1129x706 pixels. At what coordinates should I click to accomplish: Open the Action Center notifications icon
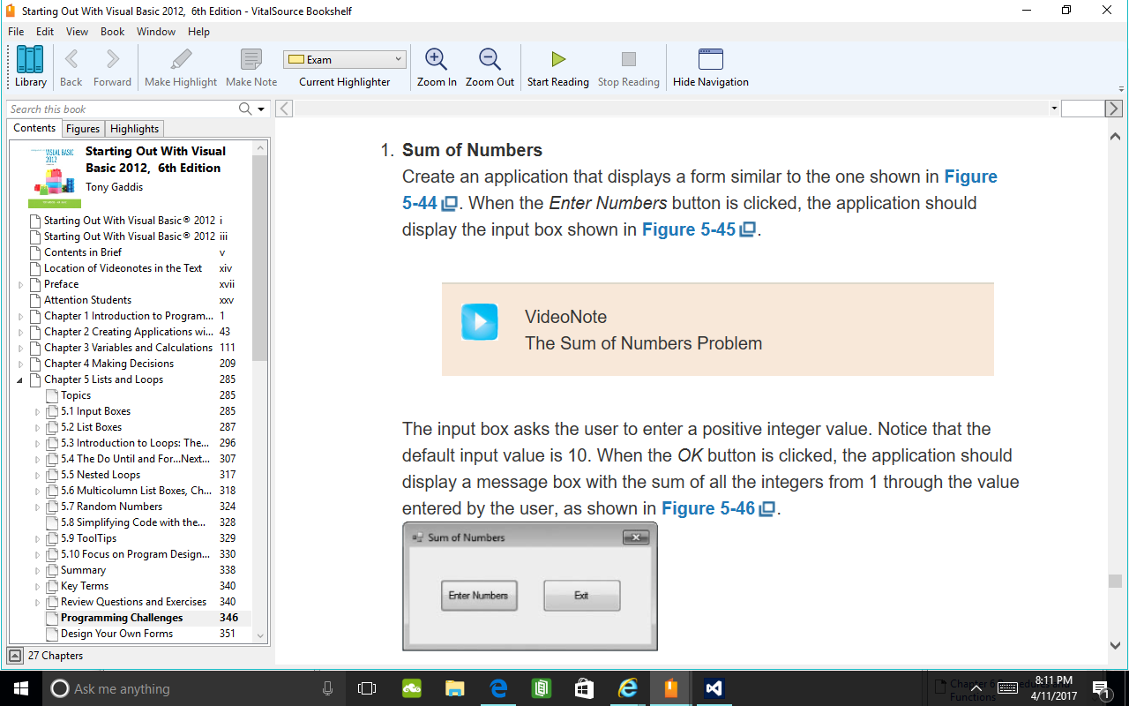[1101, 688]
